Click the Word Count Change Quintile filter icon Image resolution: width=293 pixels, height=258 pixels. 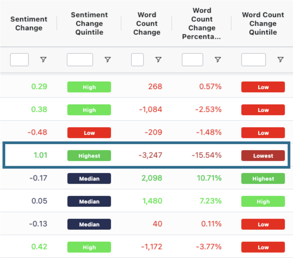click(x=280, y=59)
